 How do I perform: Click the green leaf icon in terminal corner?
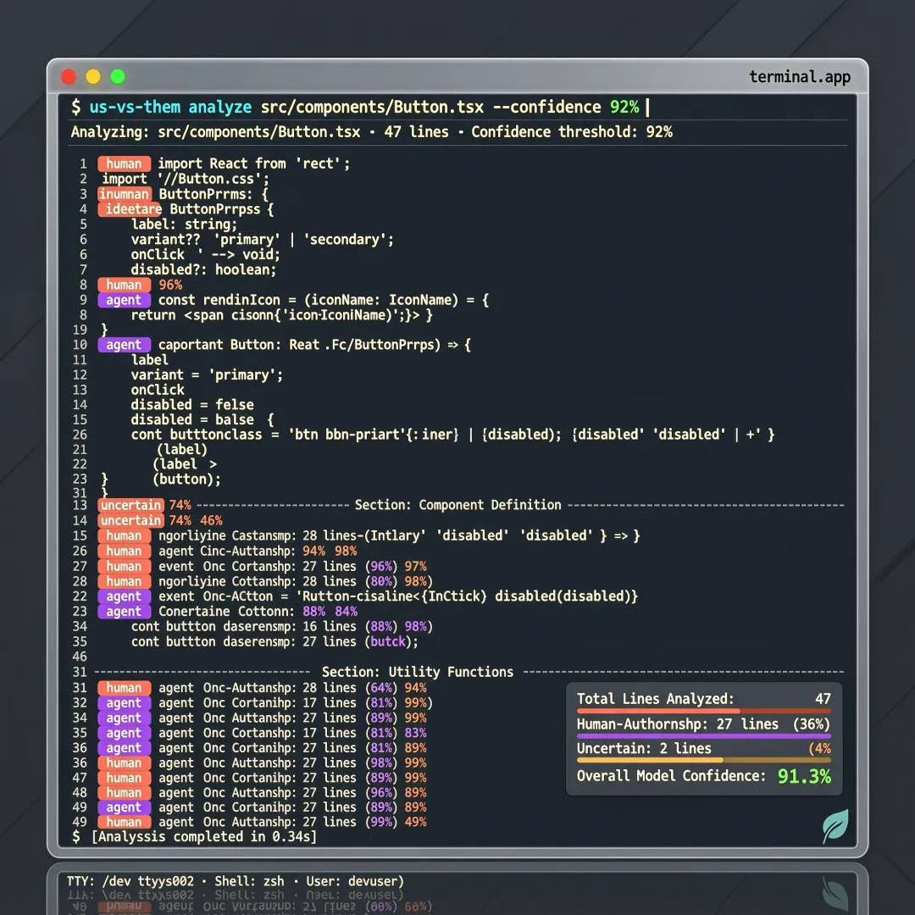(x=835, y=825)
